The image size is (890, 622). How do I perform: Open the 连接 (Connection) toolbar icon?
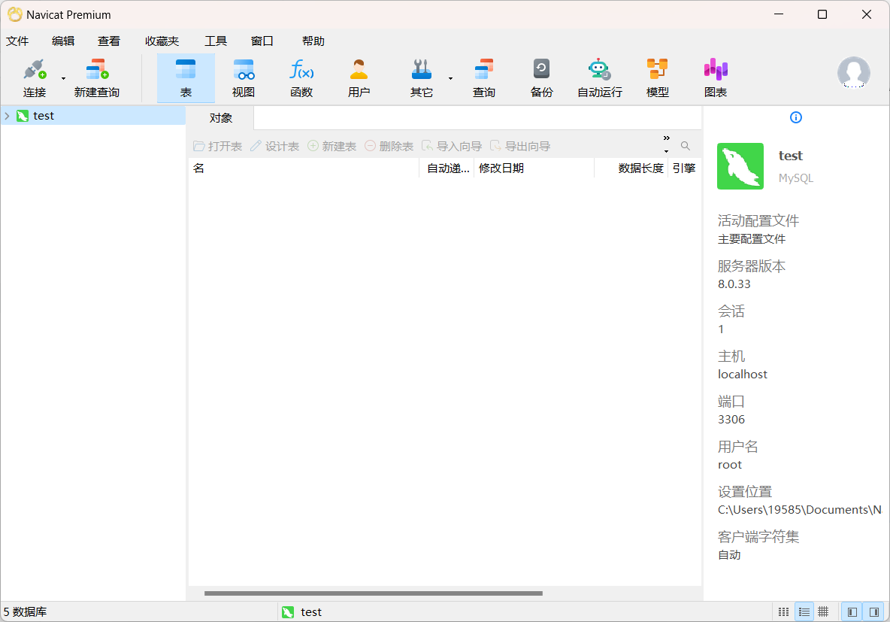(x=35, y=78)
